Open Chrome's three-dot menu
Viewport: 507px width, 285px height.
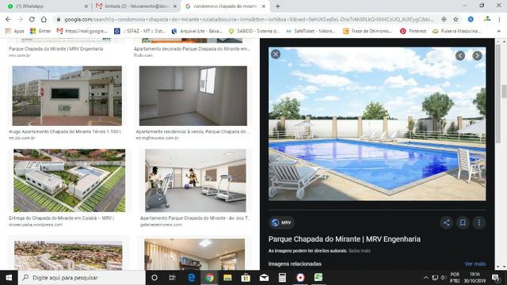[x=499, y=19]
